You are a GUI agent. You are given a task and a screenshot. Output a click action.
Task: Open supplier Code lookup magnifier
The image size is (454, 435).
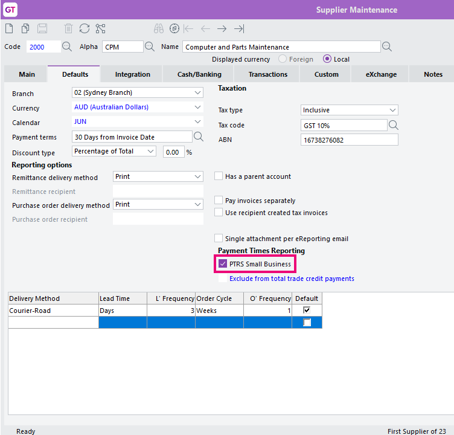click(67, 47)
